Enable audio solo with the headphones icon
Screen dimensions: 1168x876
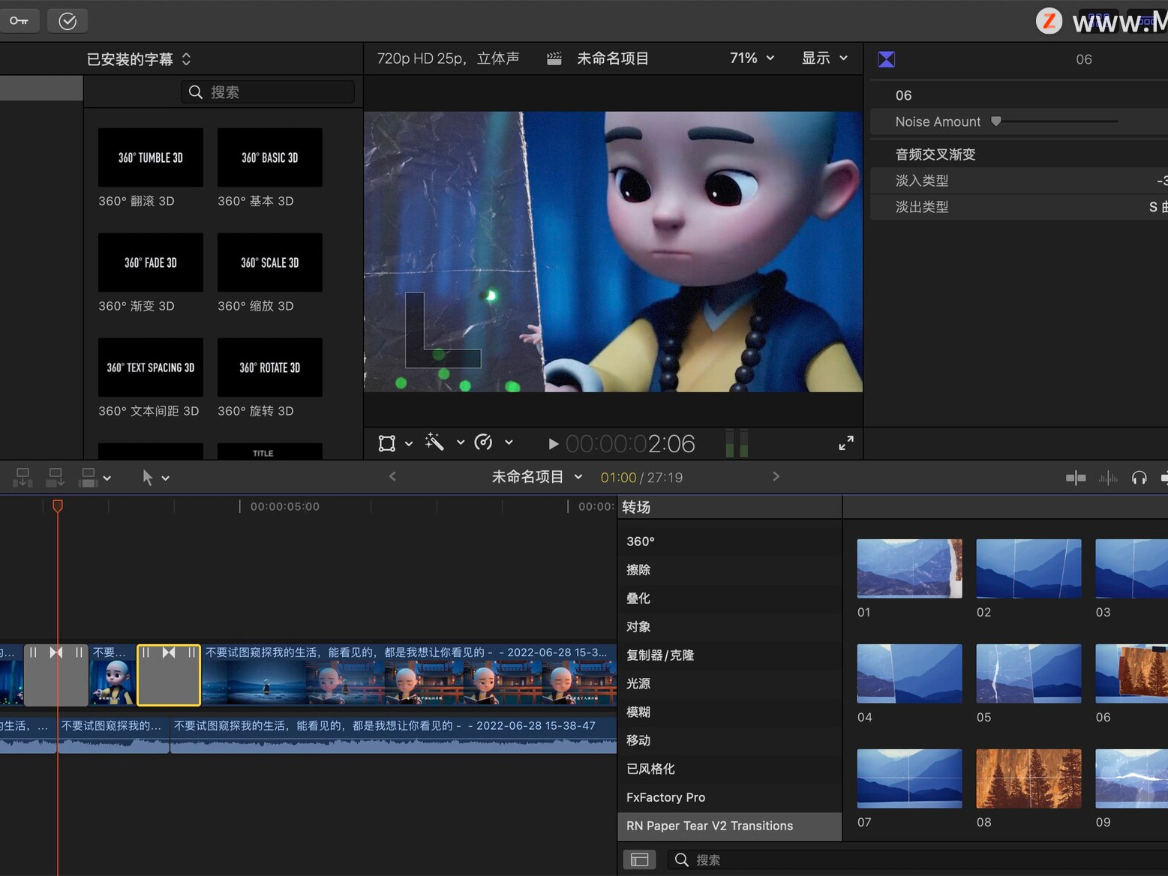pyautogui.click(x=1139, y=477)
